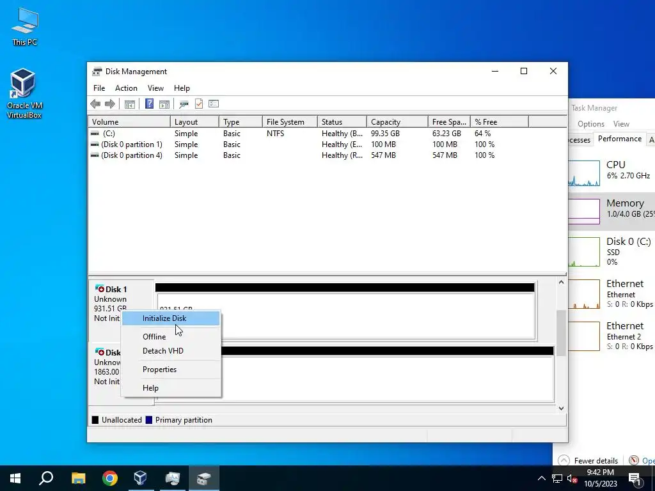This screenshot has width=655, height=491.
Task: Select the Memory performance item
Action: (612, 211)
